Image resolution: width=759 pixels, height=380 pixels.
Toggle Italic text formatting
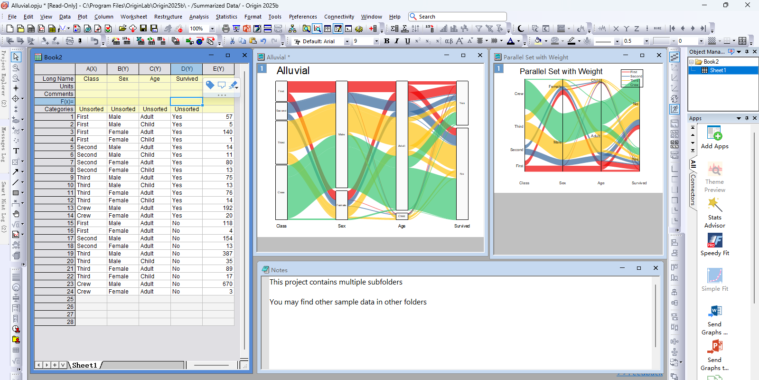pos(397,41)
